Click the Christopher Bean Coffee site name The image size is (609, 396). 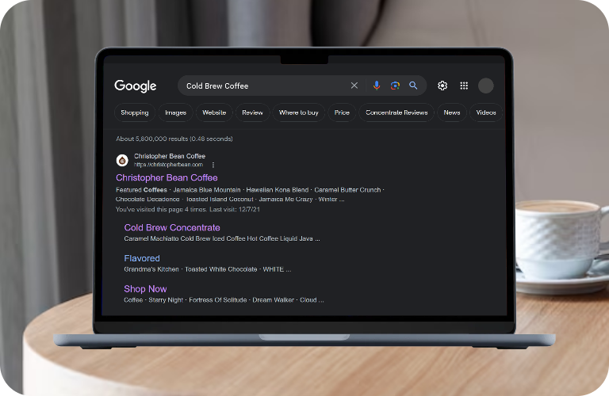pos(170,156)
